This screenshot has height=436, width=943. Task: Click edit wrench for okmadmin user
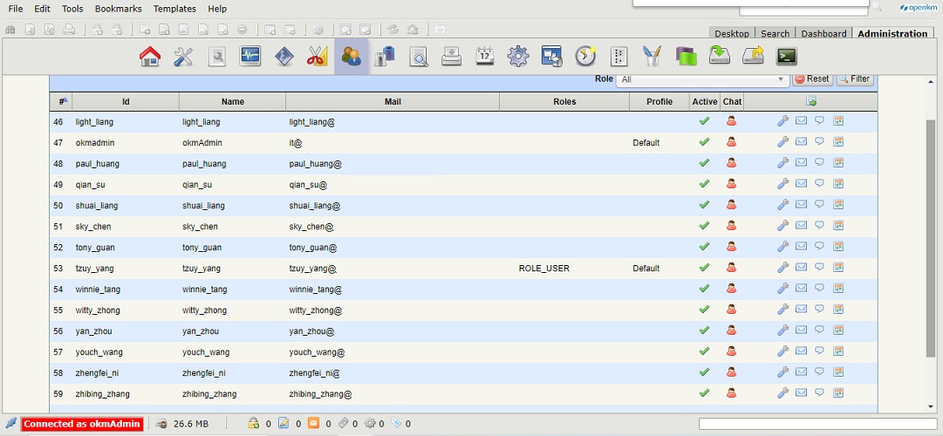[782, 142]
